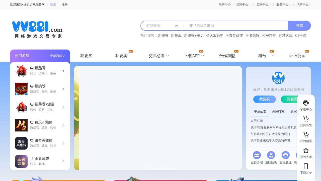Screen dimensions: 321x181
Task: Expand the 新墨香●源启 row arrow
Action: click(x=63, y=107)
